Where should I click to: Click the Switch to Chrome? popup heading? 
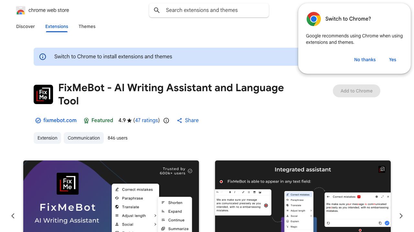click(348, 19)
